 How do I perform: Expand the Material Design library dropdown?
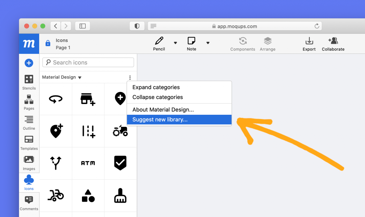pos(62,77)
